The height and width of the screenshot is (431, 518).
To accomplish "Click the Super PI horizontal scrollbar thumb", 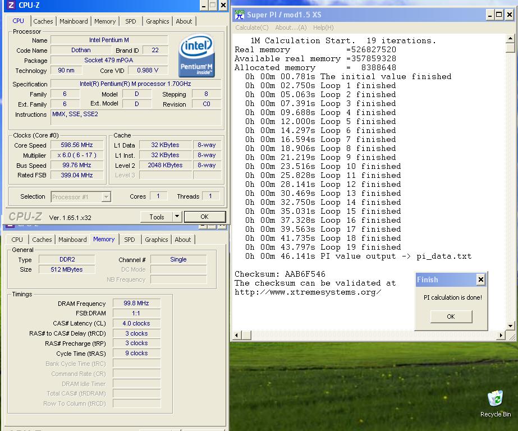I will pos(246,335).
